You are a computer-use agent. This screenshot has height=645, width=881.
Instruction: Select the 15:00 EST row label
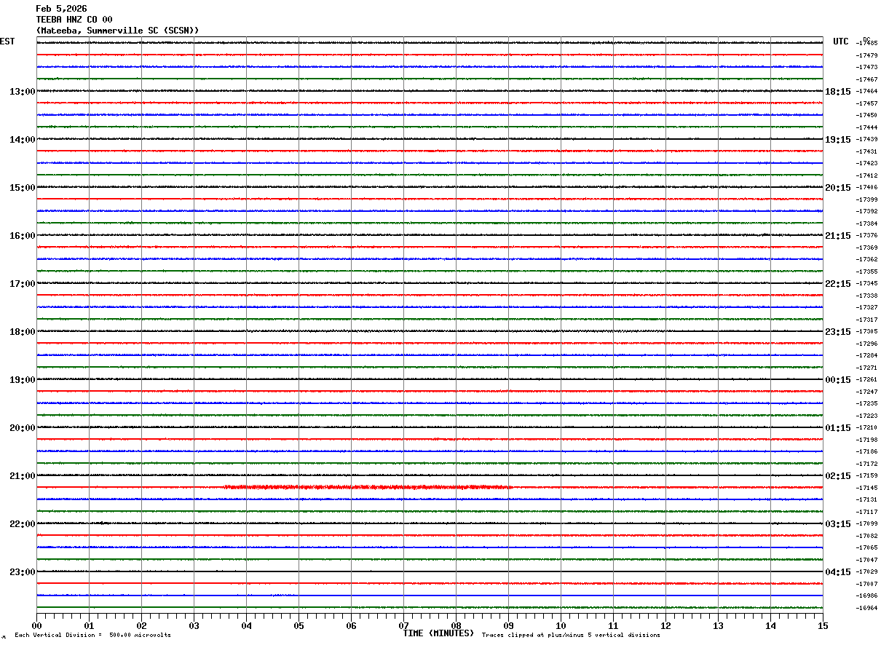click(x=22, y=188)
